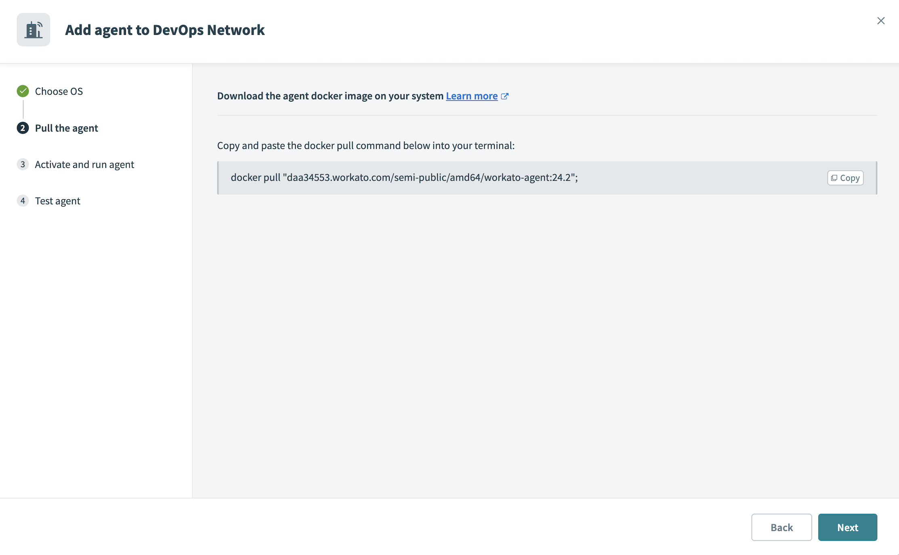This screenshot has height=555, width=899.
Task: Click the on-prem agent building icon
Action: coord(34,30)
